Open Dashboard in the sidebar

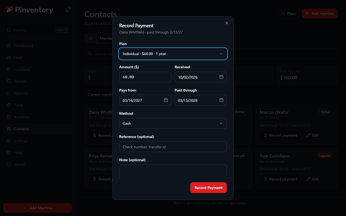click(x=38, y=46)
